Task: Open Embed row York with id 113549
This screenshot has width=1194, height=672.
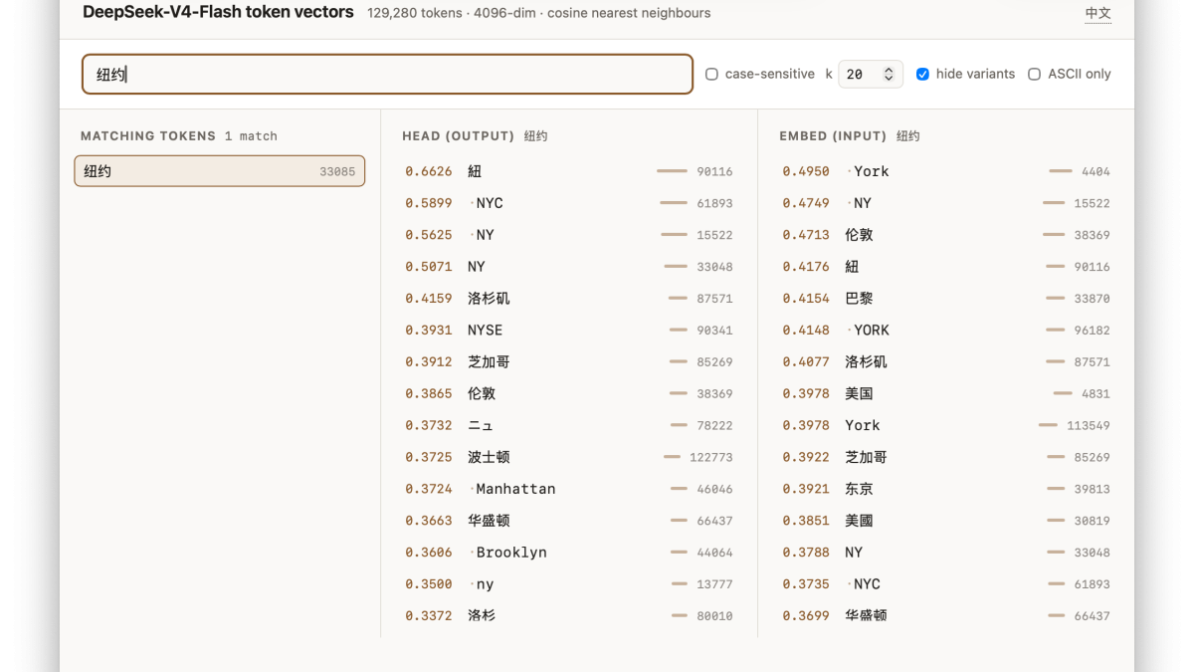Action: pyautogui.click(x=946, y=425)
